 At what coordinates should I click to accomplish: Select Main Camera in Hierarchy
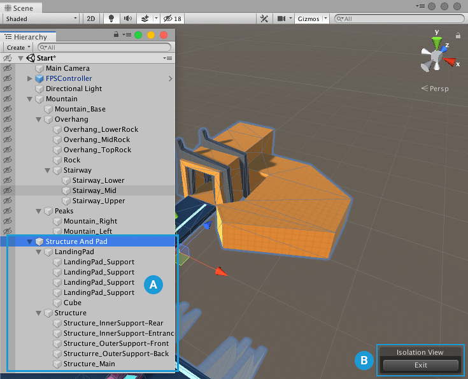pyautogui.click(x=67, y=68)
